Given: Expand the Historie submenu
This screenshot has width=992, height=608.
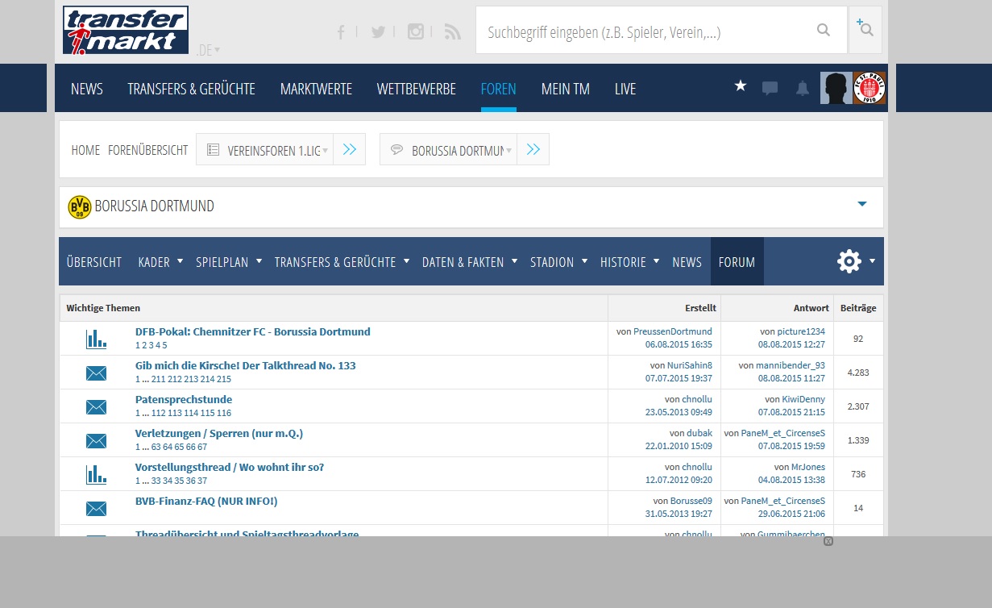Looking at the screenshot, I should pyautogui.click(x=656, y=260).
